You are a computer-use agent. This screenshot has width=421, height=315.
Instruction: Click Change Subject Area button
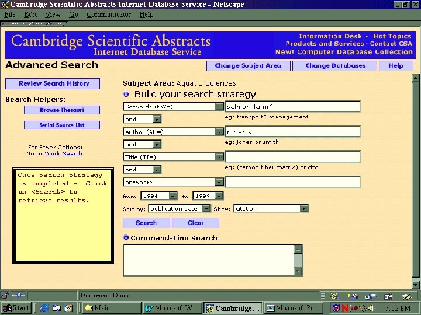(x=249, y=65)
